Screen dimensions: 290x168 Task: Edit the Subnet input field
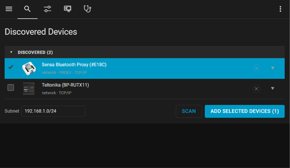pos(53,111)
